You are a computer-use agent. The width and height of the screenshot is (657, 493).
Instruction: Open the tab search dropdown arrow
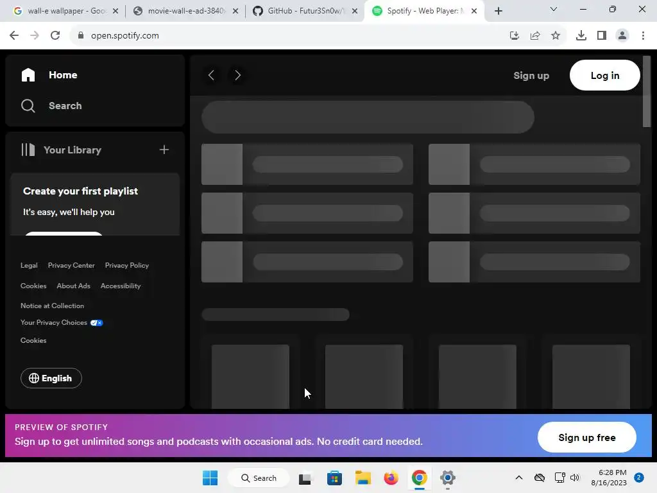[x=554, y=9]
